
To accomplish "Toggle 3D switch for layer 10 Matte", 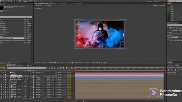I will coord(33,88).
